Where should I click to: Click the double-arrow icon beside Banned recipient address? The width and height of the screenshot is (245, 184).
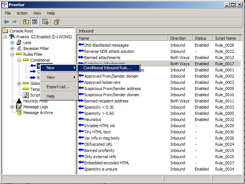pos(81,101)
